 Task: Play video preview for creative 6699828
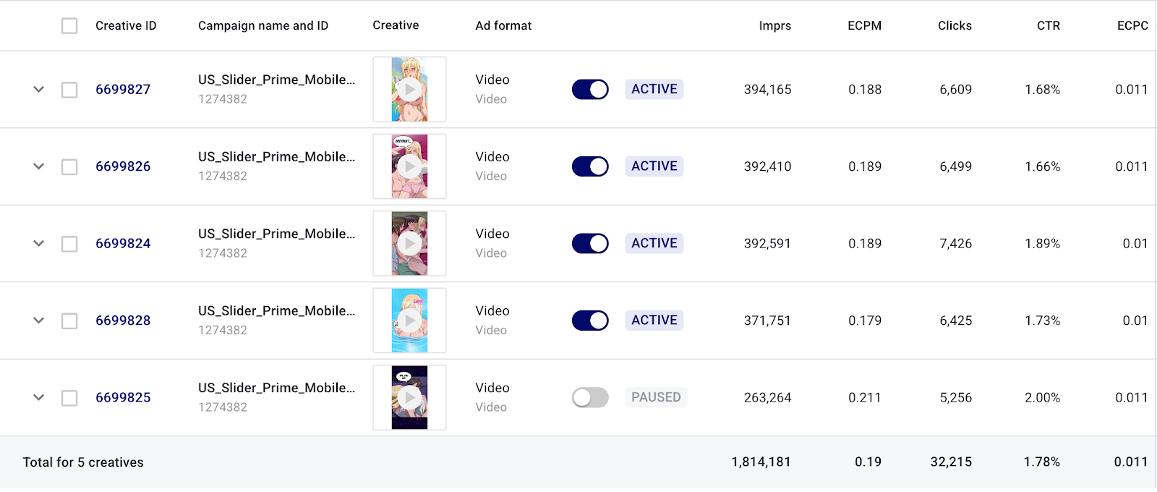point(409,321)
